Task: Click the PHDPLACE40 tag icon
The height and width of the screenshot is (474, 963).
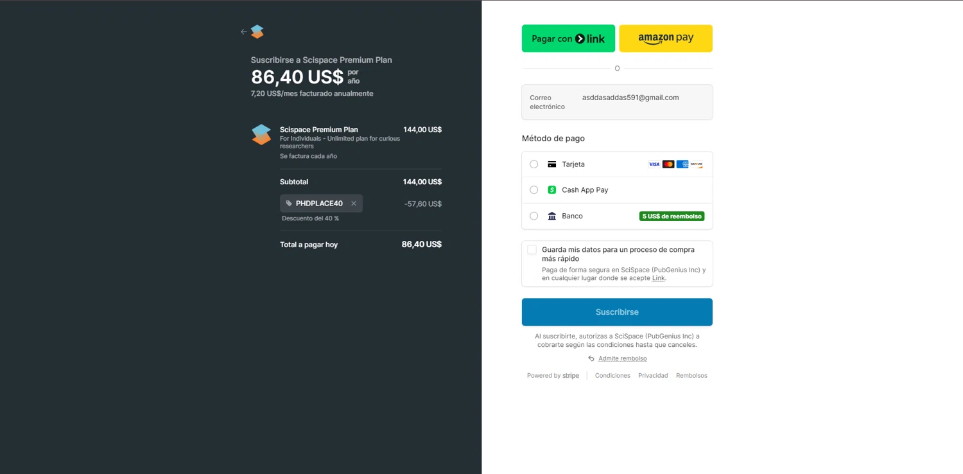Action: click(x=289, y=204)
